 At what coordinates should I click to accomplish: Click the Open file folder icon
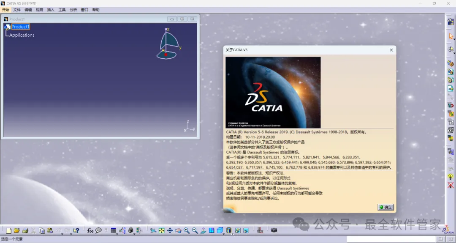(x=16, y=230)
